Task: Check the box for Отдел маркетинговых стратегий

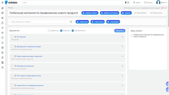Action: [12, 56]
